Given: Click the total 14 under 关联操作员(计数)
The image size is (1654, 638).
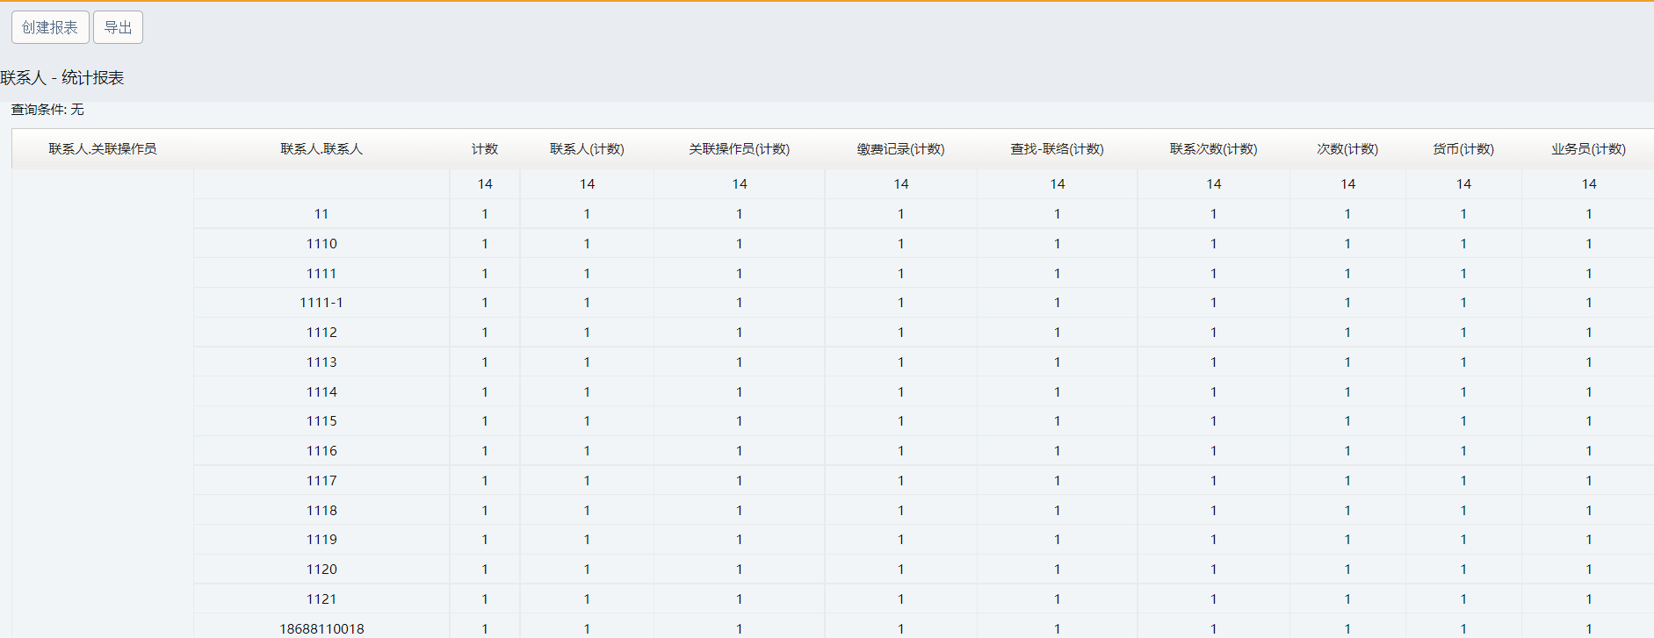Looking at the screenshot, I should [x=740, y=184].
